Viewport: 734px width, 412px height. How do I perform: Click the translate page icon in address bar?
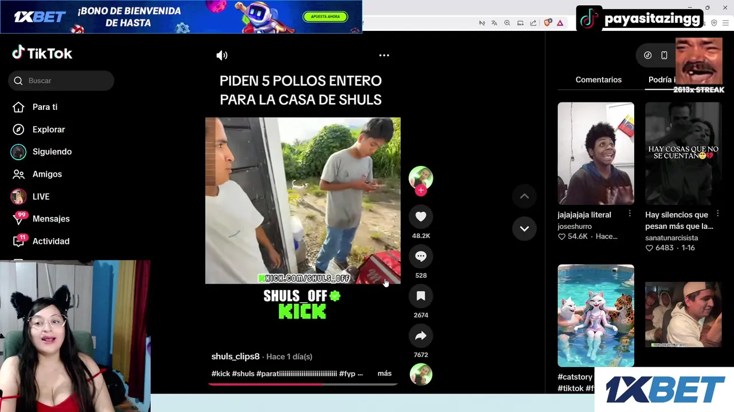494,23
